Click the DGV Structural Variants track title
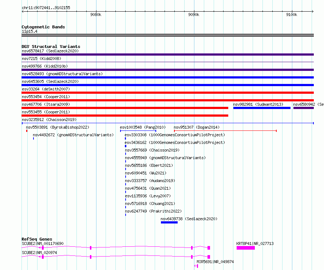324x270 pixels. click(x=51, y=47)
